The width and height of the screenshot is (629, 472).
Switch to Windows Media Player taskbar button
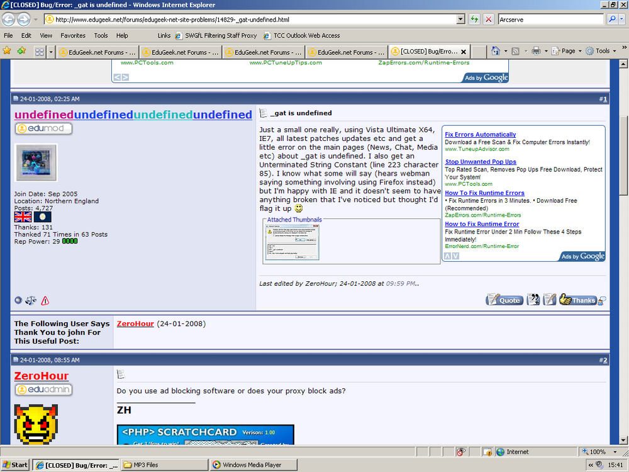pos(253,465)
